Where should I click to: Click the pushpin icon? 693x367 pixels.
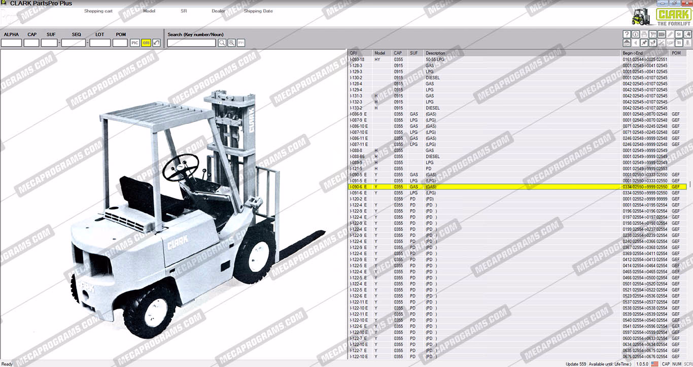[644, 43]
